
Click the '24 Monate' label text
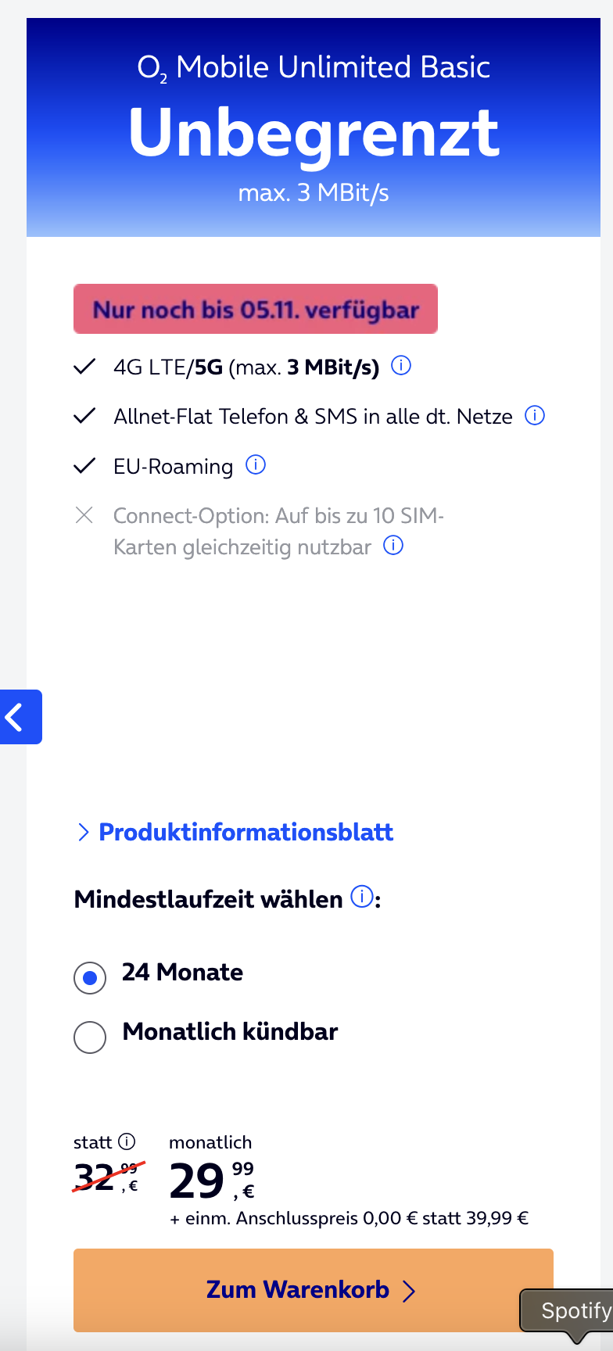tap(182, 973)
